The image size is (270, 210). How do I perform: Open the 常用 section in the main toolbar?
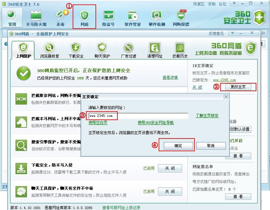click(x=12, y=18)
